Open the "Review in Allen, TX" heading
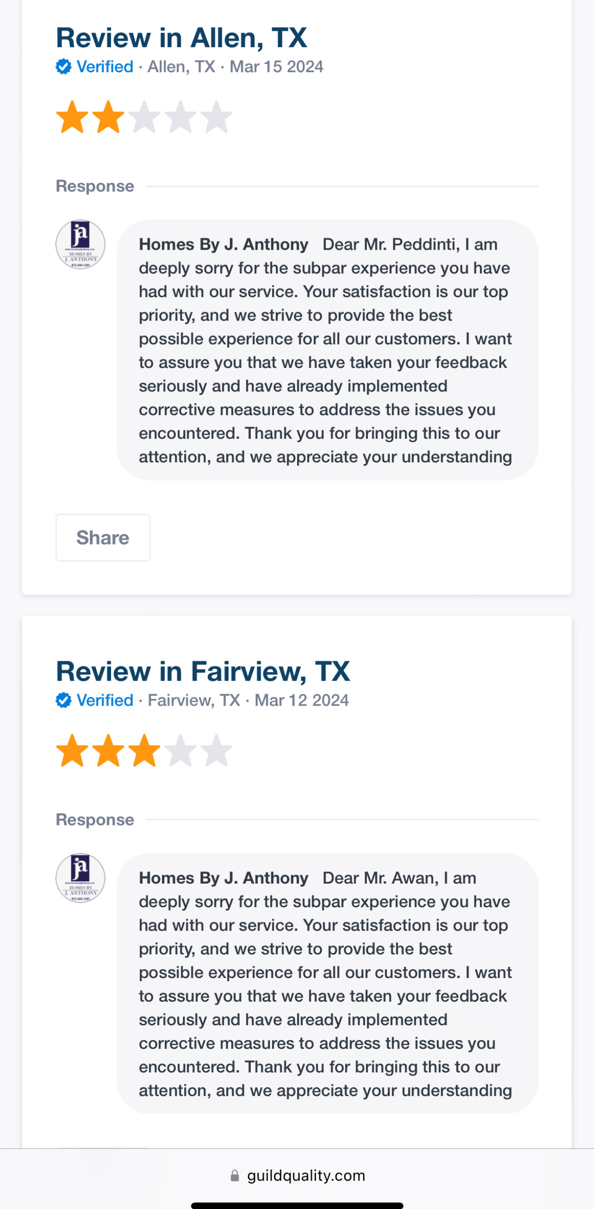The image size is (594, 1209). pos(181,38)
